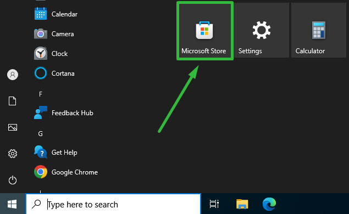This screenshot has height=214, width=349.
Task: Open Settings gear in the left sidebar
Action: tap(13, 154)
